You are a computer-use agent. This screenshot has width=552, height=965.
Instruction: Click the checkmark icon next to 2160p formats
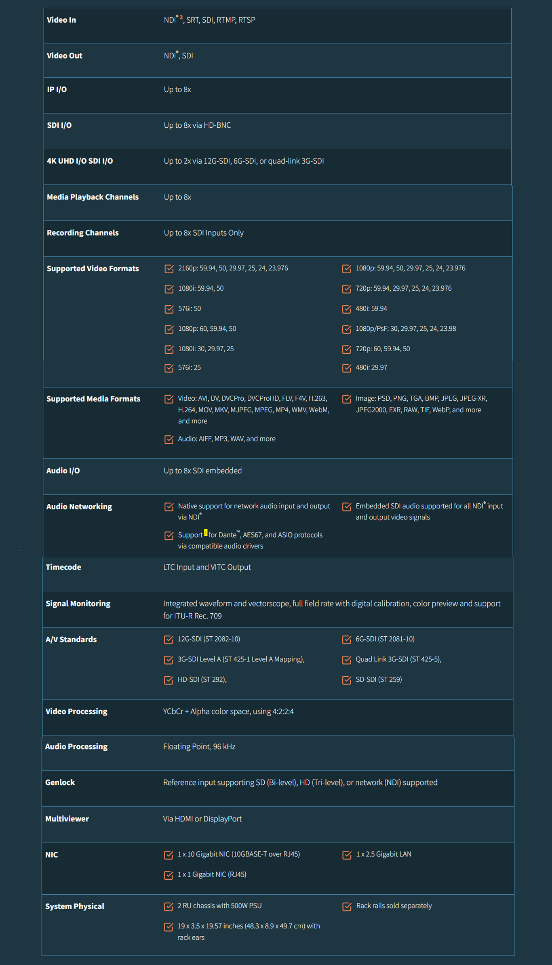tap(169, 269)
